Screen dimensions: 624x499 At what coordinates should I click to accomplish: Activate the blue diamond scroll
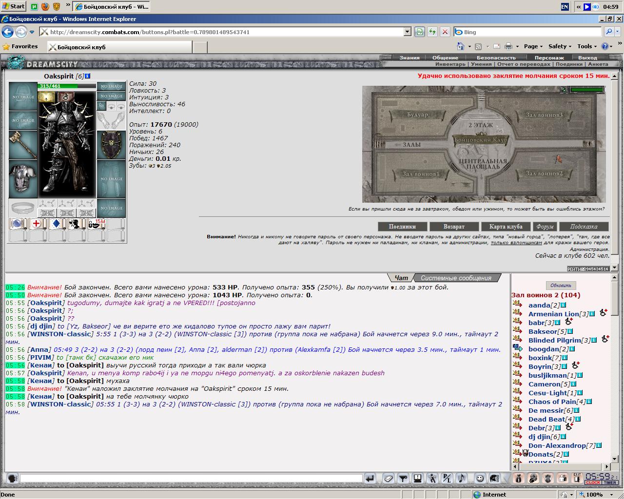click(x=56, y=224)
